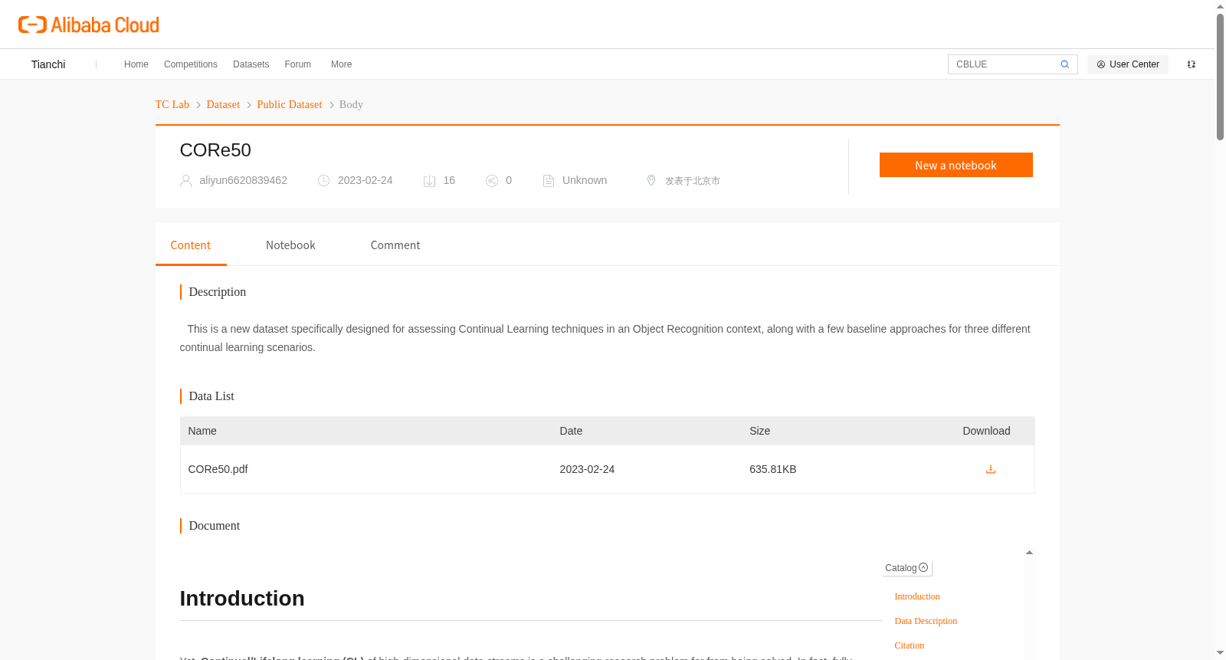Click the Size column header
Image resolution: width=1226 pixels, height=660 pixels.
(x=760, y=431)
